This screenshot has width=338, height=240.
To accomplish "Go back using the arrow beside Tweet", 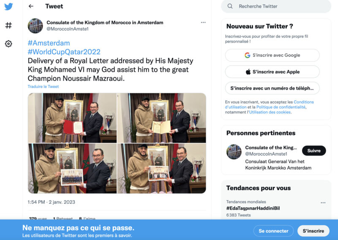I will click(31, 6).
